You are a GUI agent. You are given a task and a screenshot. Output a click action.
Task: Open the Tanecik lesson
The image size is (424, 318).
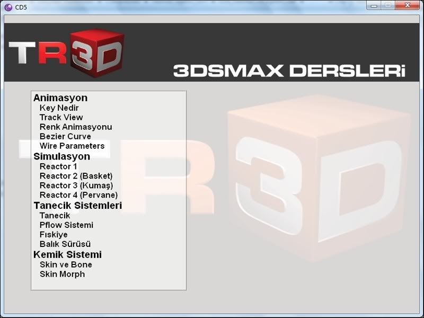pyautogui.click(x=55, y=216)
